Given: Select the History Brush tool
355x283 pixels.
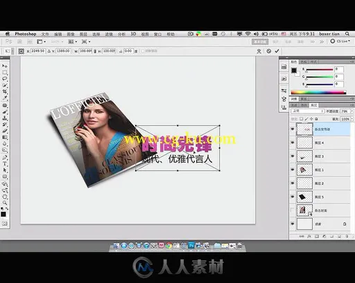Looking at the screenshot, I should (x=5, y=125).
